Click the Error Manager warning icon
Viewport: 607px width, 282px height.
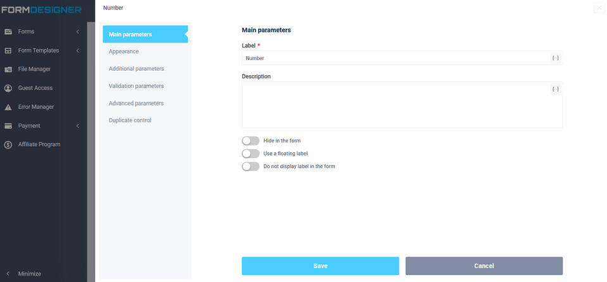8,107
